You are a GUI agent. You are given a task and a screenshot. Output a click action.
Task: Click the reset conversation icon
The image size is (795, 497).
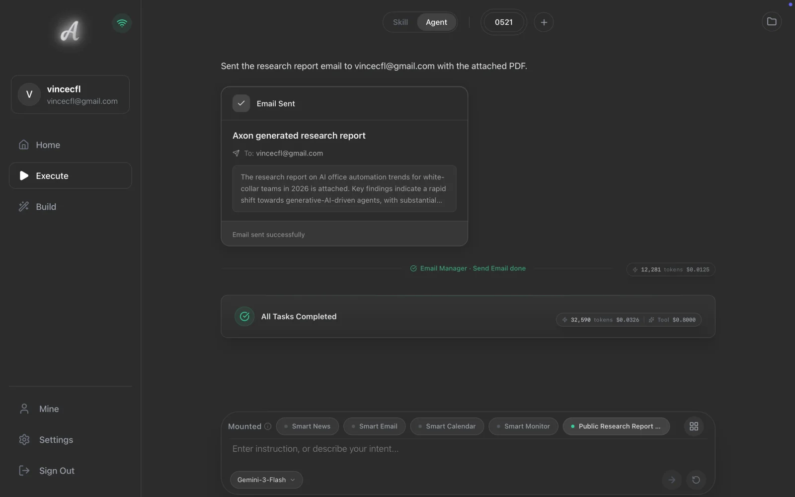point(696,480)
